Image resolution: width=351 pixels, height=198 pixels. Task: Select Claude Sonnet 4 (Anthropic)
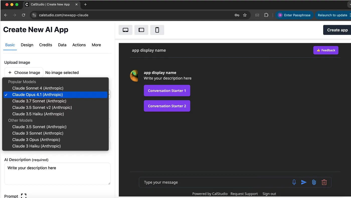pos(55,88)
